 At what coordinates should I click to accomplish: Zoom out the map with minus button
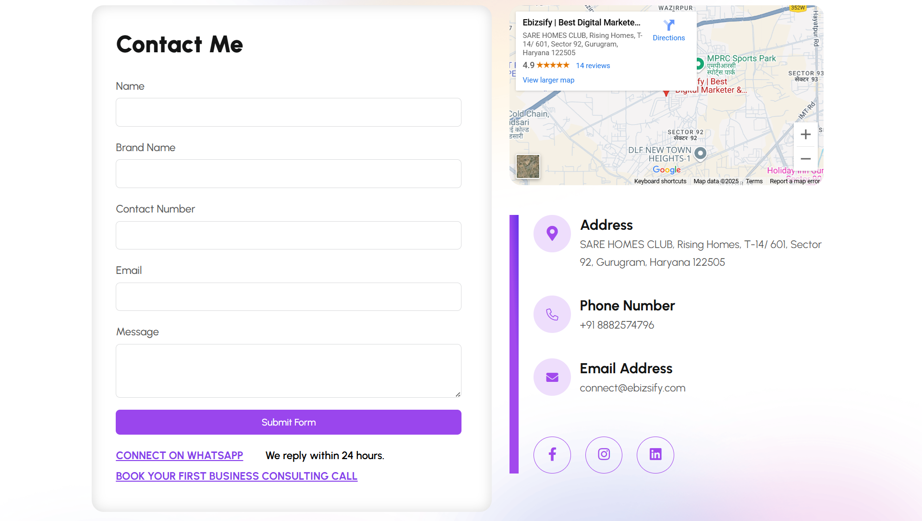(806, 159)
